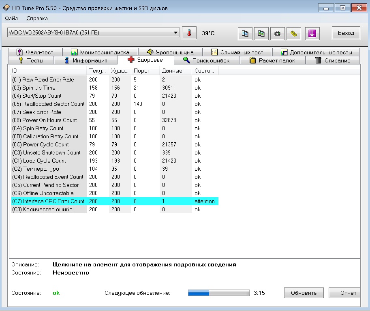Select the (0B) Calibration Retry Count row
This screenshot has height=311, width=370.
pyautogui.click(x=115, y=136)
